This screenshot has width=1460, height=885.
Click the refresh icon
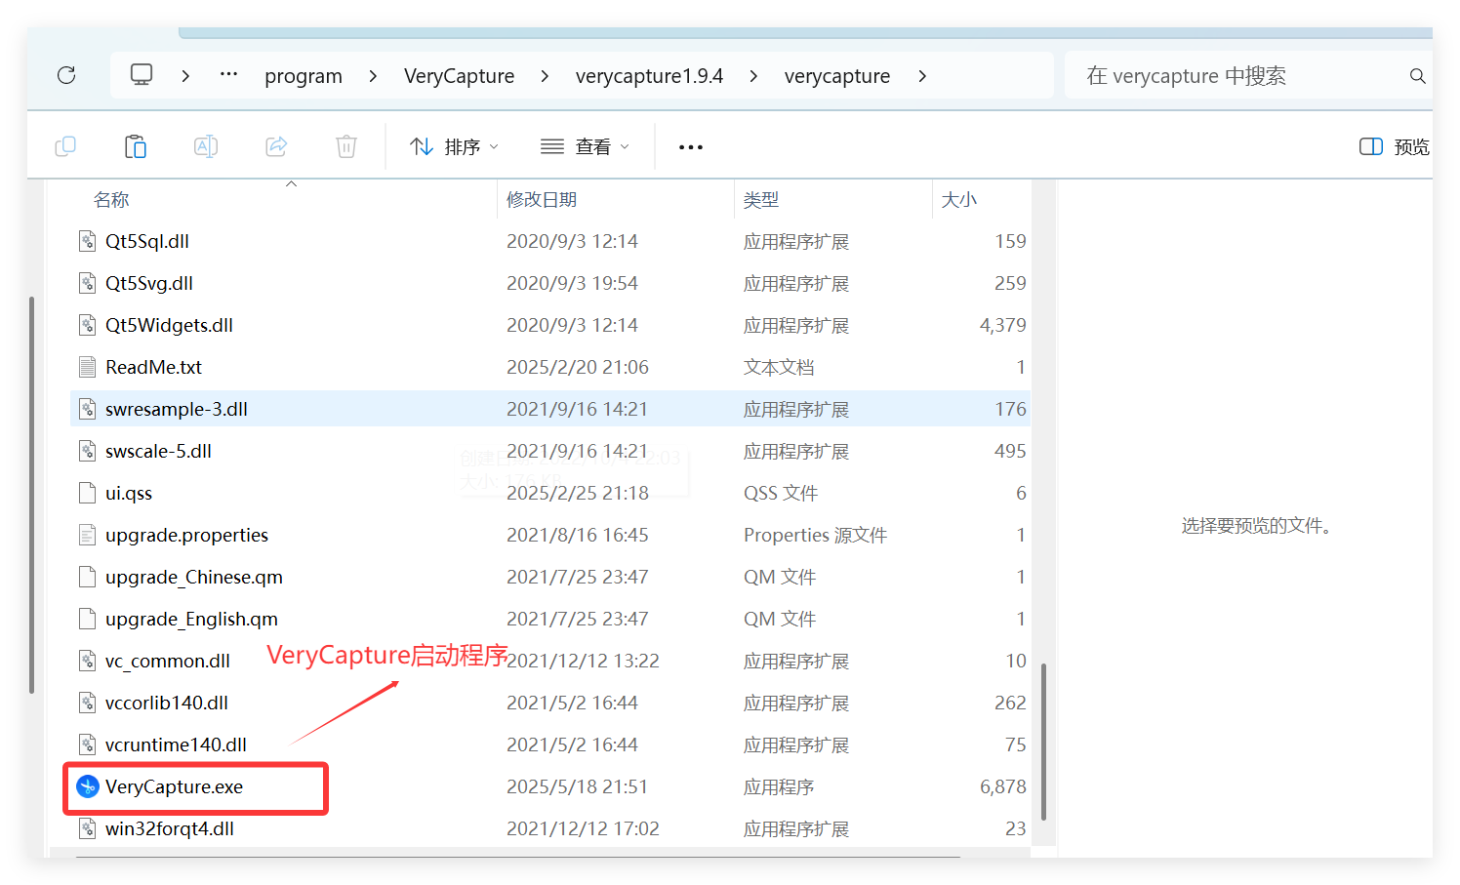66,75
